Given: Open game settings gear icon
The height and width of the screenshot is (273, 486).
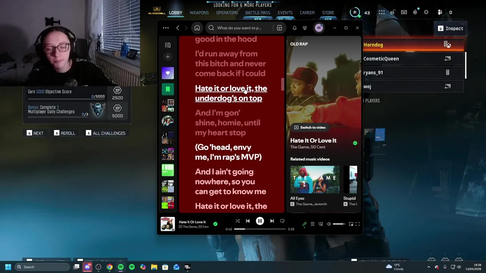Looking at the screenshot, I should point(426,13).
